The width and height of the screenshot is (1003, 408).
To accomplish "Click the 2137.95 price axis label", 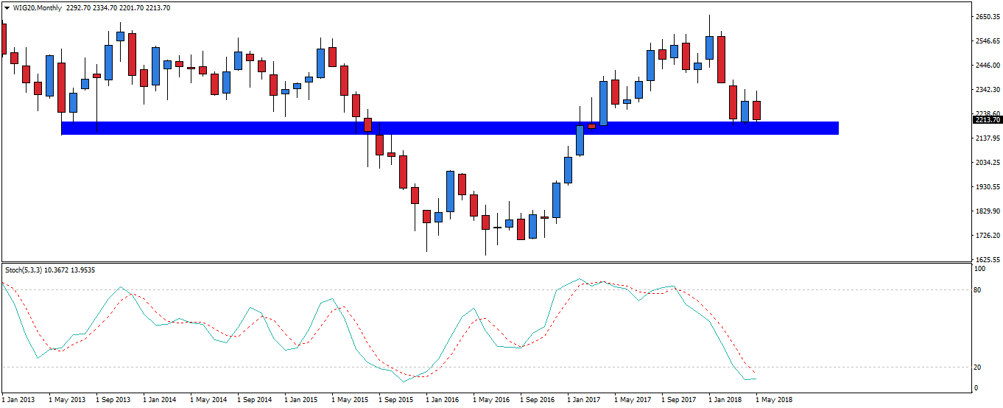I will click(986, 138).
